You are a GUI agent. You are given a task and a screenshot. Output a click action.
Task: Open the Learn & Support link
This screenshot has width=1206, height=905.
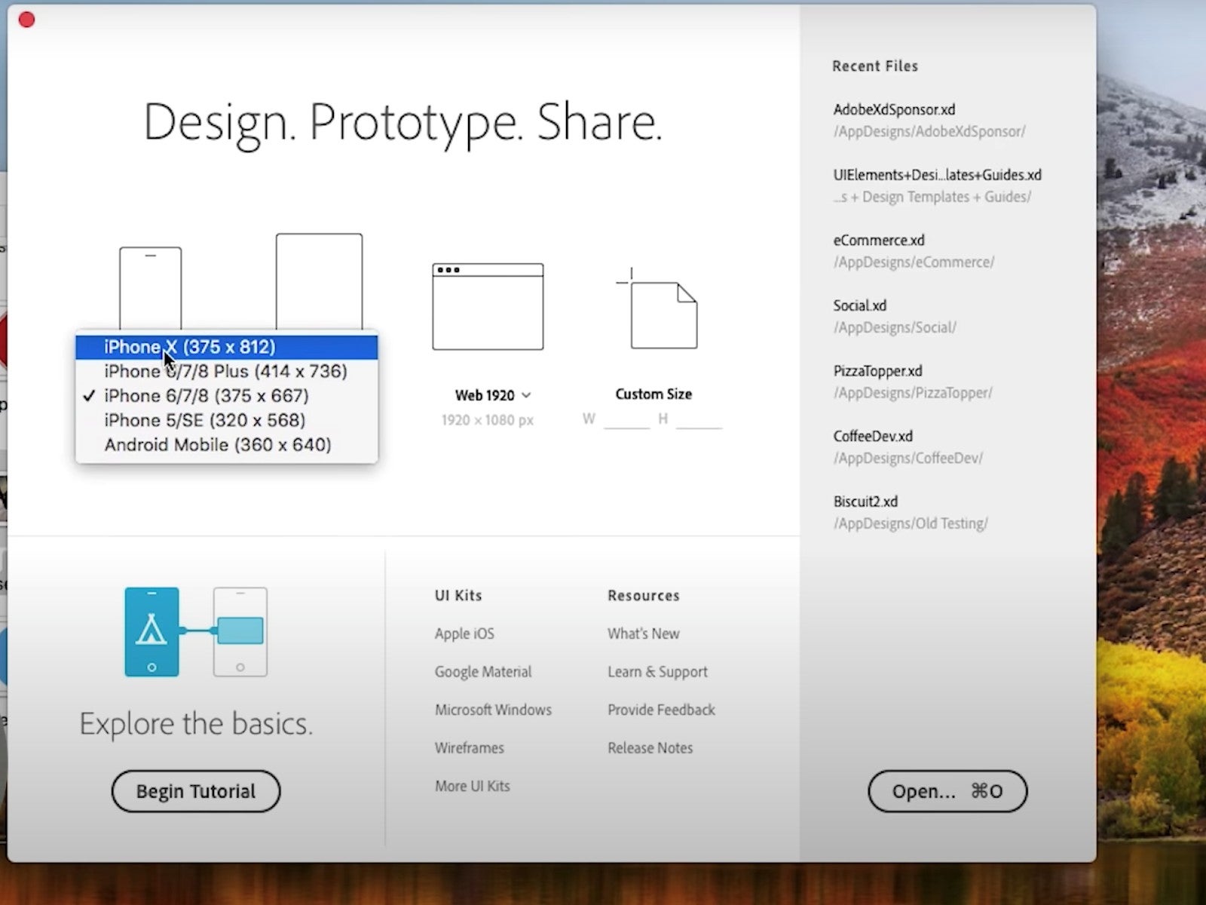(657, 671)
